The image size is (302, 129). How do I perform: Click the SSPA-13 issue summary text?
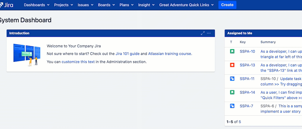pos(281,68)
